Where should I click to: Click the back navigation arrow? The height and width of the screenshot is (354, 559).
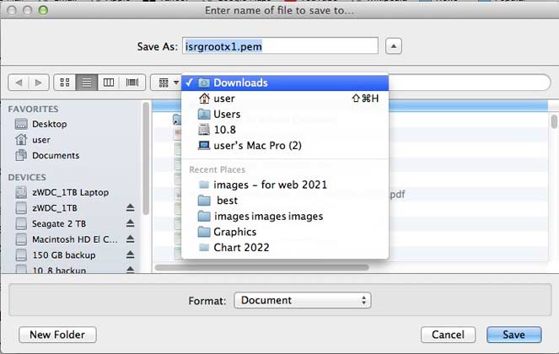(18, 83)
